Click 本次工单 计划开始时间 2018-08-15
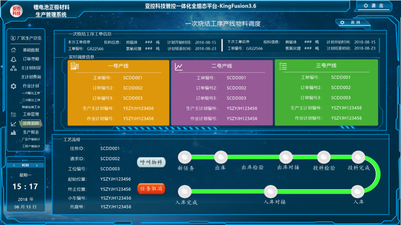The height and width of the screenshot is (225, 401). 206,42
